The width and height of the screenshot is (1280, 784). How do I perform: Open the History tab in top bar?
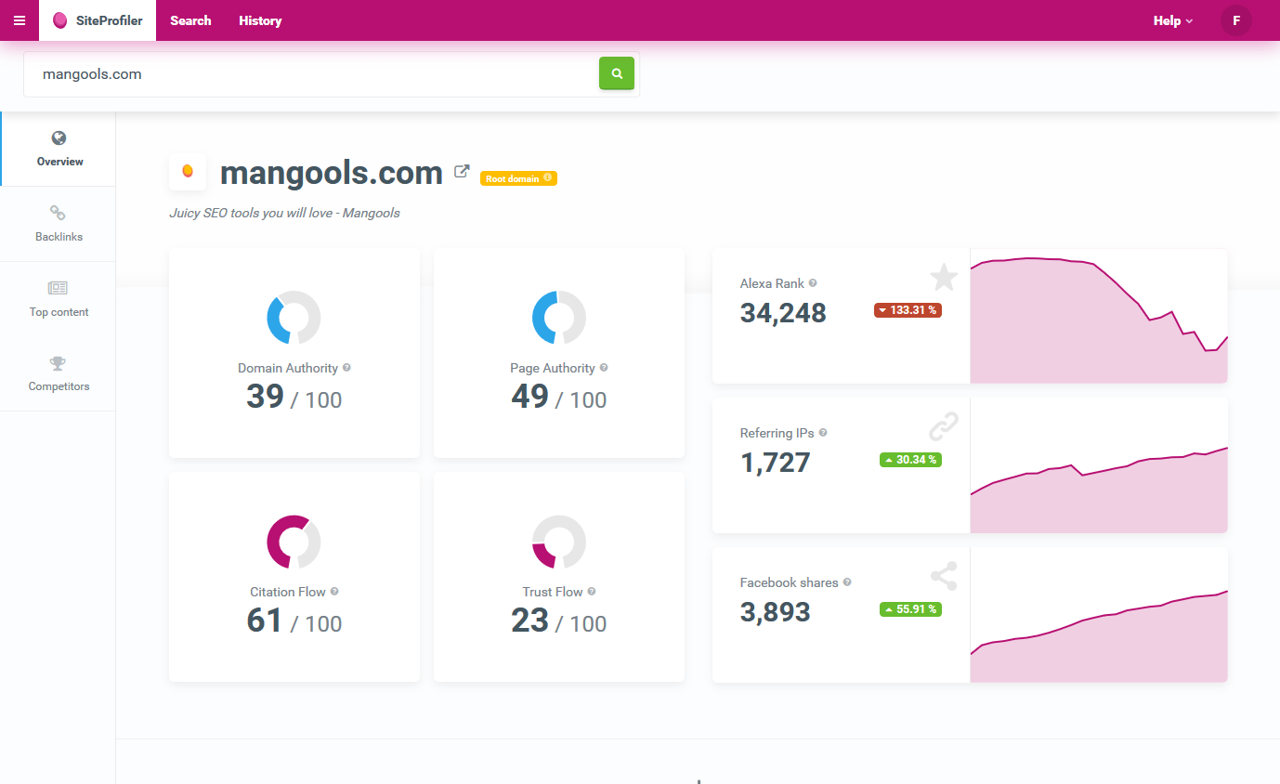click(x=260, y=20)
